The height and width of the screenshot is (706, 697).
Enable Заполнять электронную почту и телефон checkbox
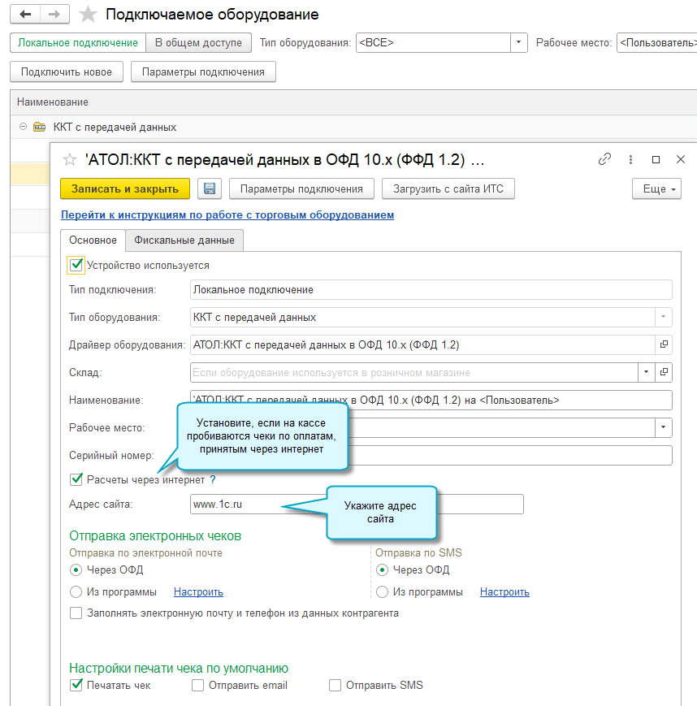click(x=76, y=613)
